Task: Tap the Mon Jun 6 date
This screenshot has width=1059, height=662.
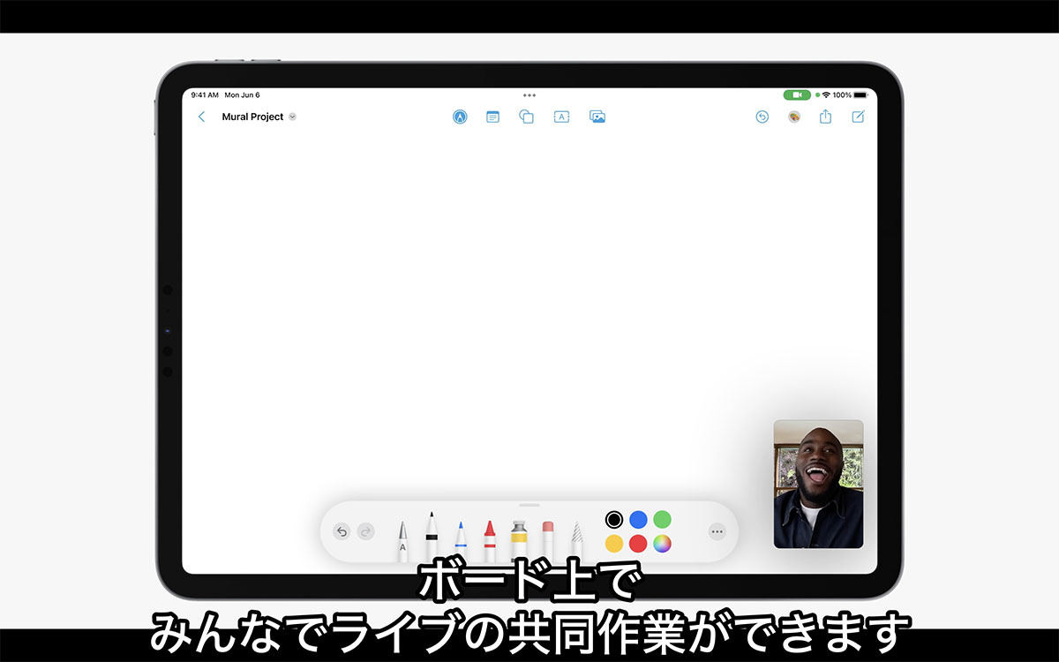Action: click(242, 94)
